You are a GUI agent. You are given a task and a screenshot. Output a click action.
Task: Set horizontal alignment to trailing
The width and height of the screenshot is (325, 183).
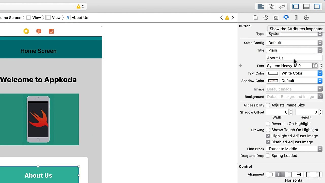(317, 174)
